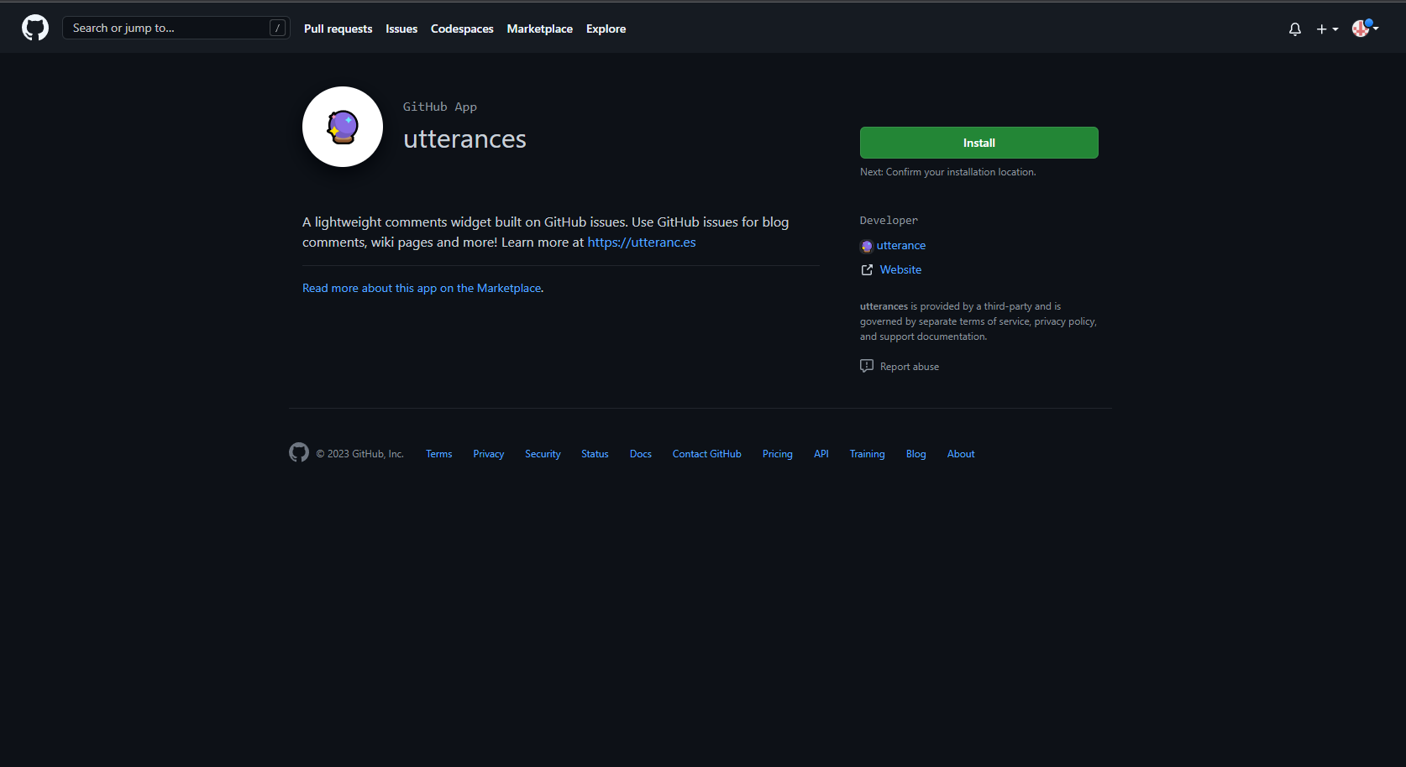This screenshot has height=767, width=1406.
Task: Open the utterance developer profile link
Action: tap(901, 245)
